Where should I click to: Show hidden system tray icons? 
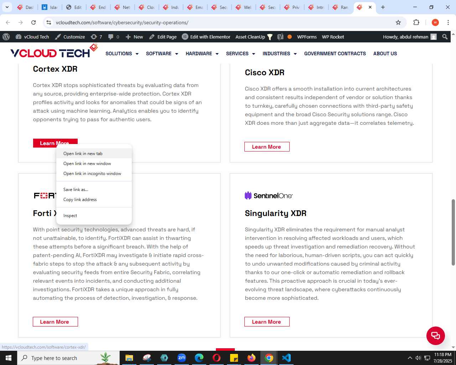pos(410,358)
